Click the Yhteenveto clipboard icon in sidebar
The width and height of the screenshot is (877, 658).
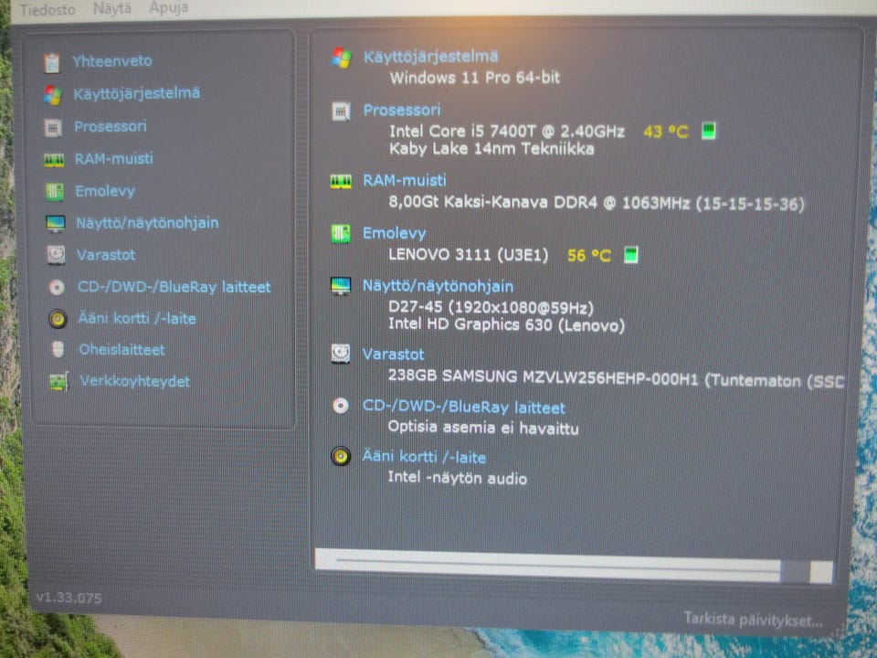(52, 63)
